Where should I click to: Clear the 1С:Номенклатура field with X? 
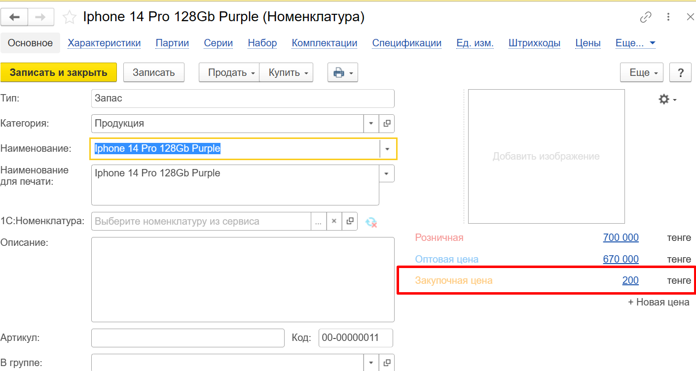point(334,221)
